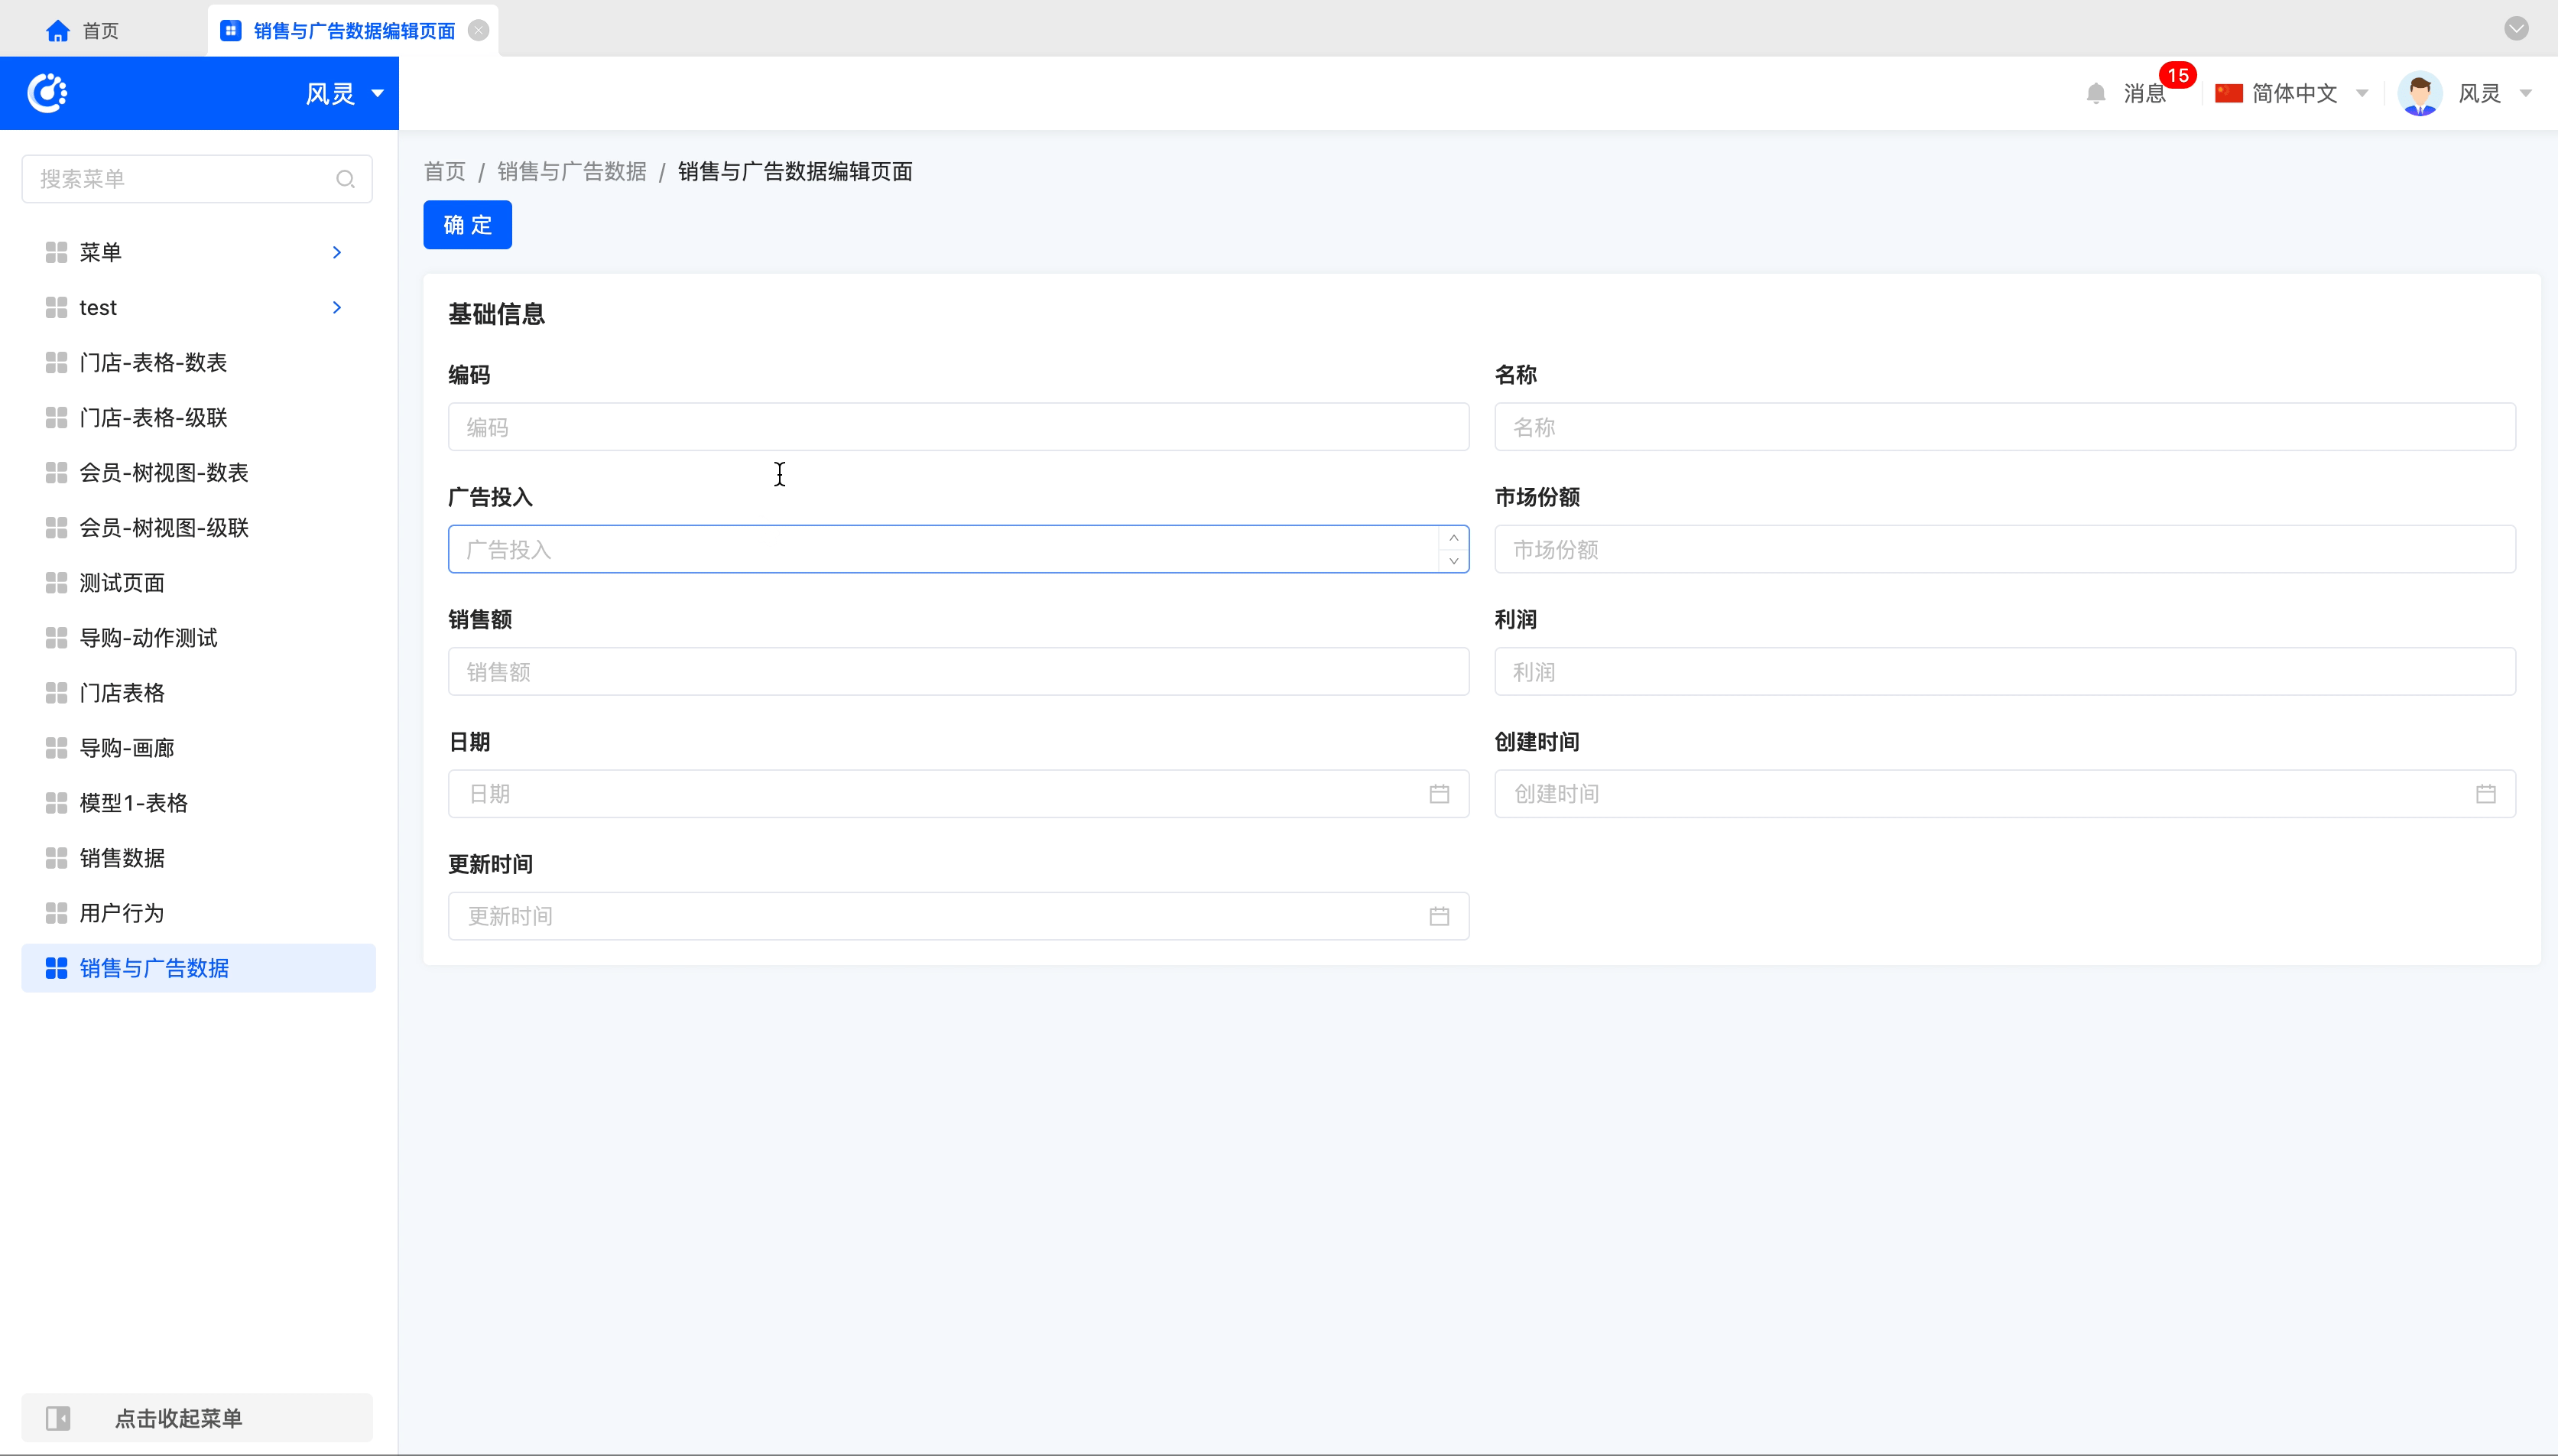Click the notification bell icon

pyautogui.click(x=2096, y=93)
